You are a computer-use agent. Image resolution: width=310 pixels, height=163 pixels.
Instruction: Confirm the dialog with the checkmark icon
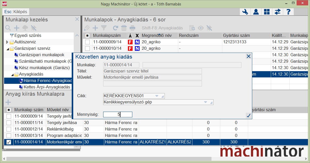coord(248,116)
